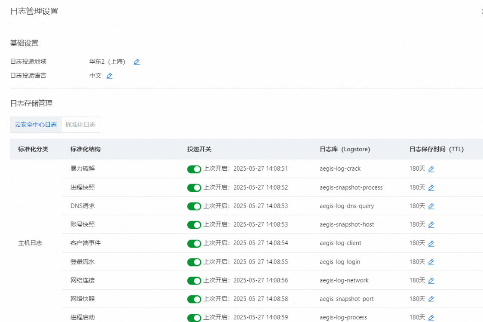483x322 pixels.
Task: Select the 客户端事件 structure cell
Action: [x=86, y=243]
